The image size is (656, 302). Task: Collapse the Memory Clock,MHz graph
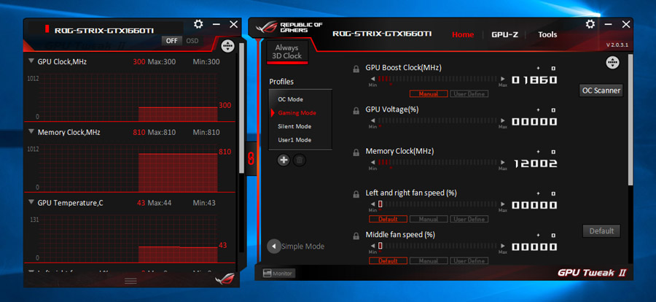coord(31,131)
